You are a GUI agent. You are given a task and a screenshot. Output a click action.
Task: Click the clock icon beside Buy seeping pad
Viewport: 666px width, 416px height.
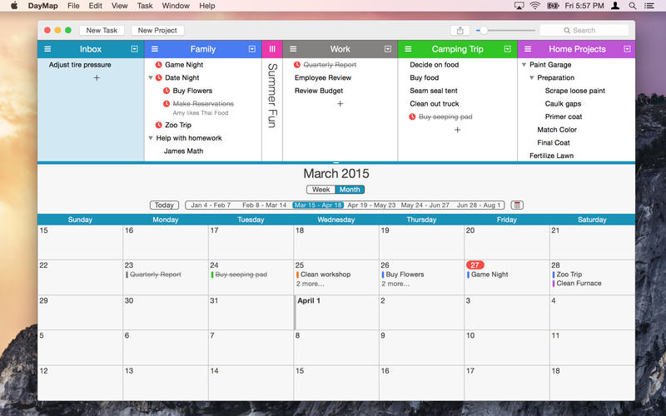point(412,116)
